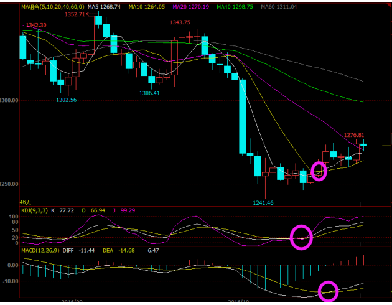The height and width of the screenshot is (305, 392).
Task: Click the 1300.00 price axis label
Action: pos(9,100)
